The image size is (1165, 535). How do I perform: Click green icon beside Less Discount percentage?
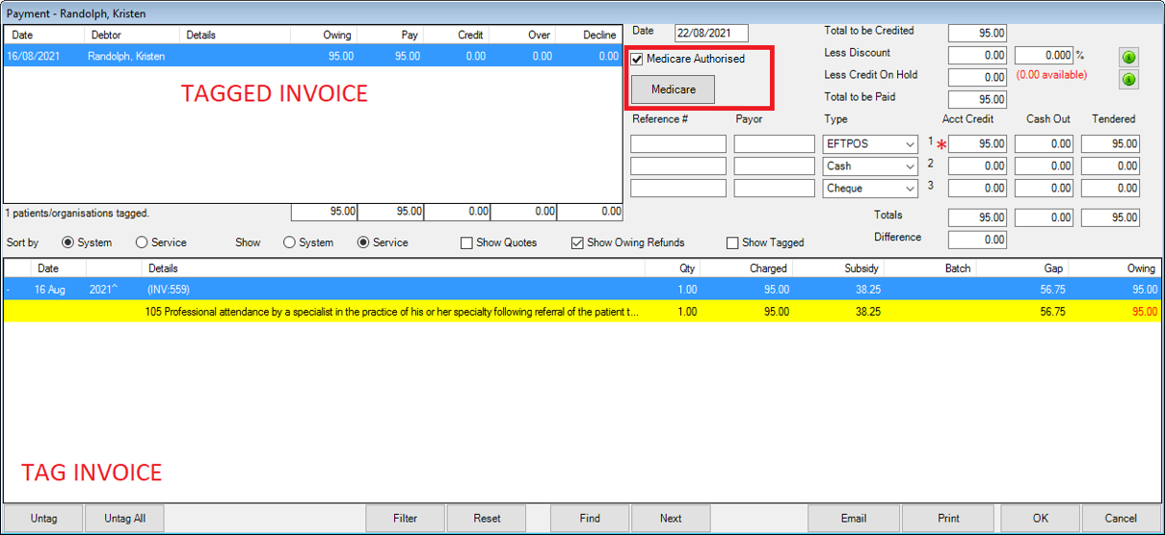pos(1128,58)
